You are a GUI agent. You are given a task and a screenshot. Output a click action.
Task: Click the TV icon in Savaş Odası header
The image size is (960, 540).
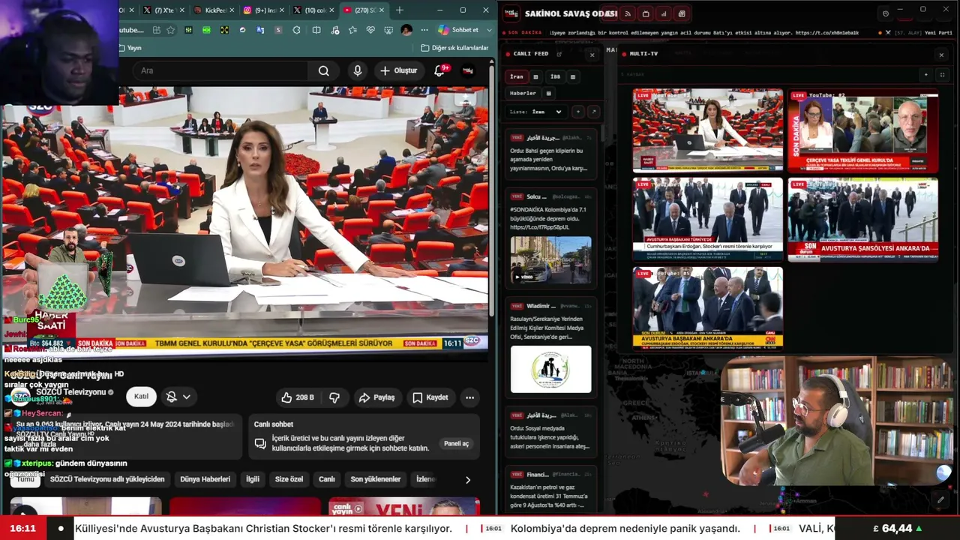[646, 13]
